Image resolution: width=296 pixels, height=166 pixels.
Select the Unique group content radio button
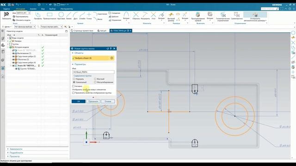pyautogui.click(x=74, y=82)
